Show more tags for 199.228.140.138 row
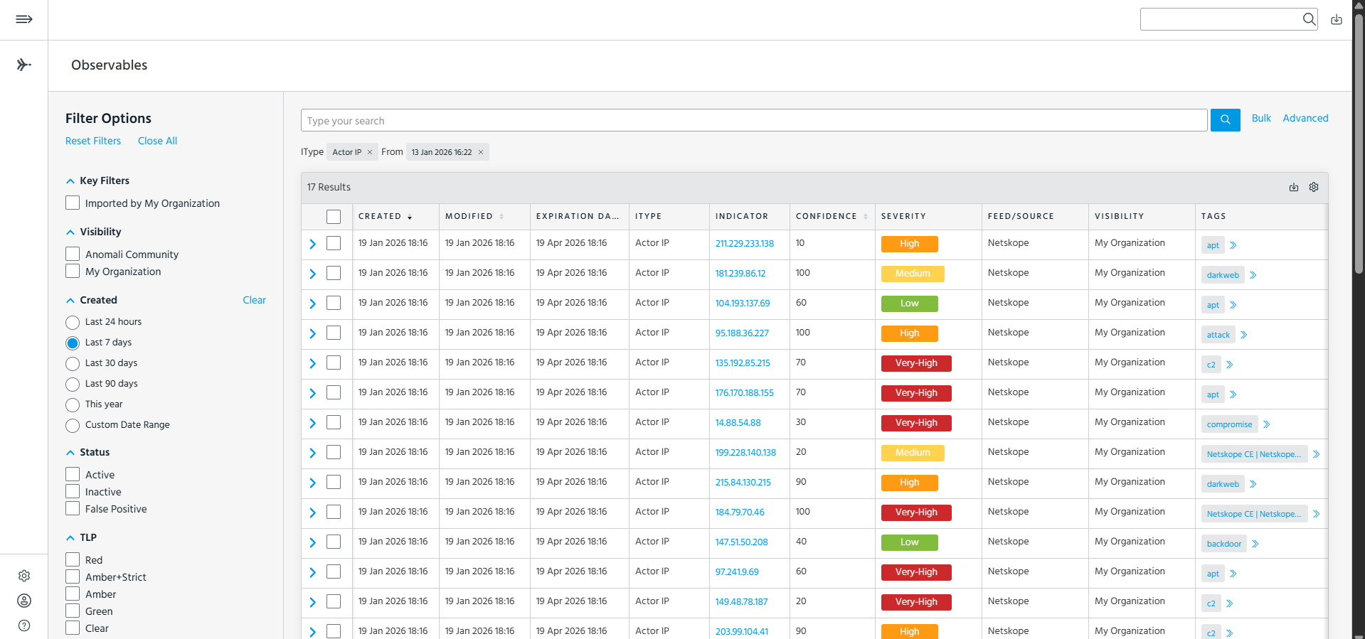 coord(1317,454)
